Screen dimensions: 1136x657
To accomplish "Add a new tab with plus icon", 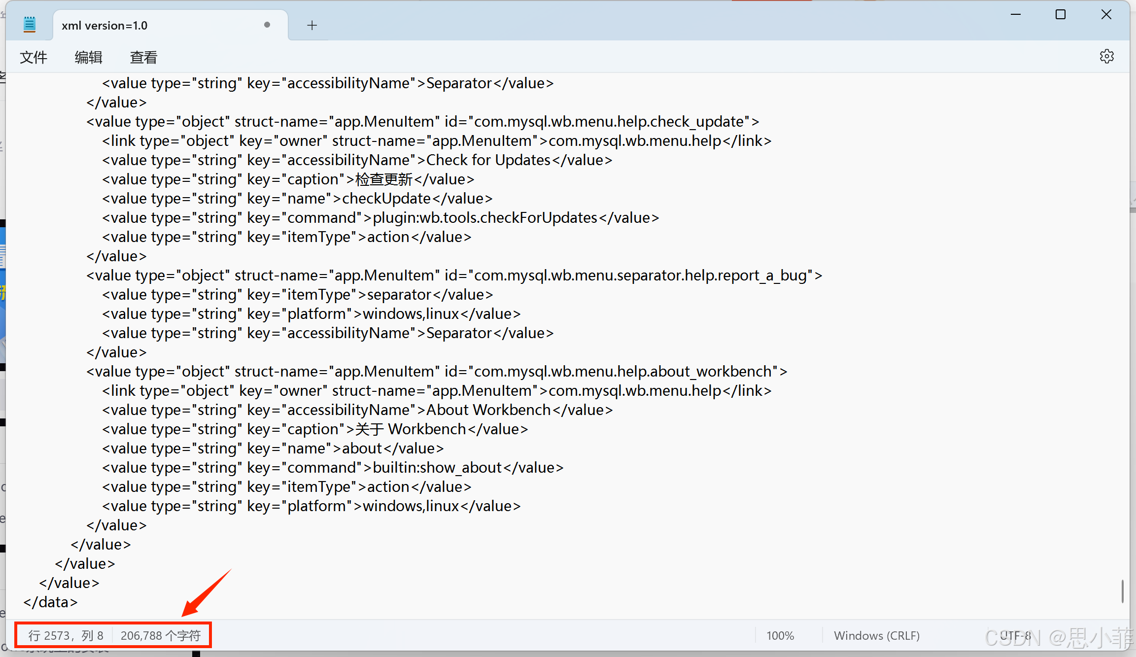I will tap(312, 25).
